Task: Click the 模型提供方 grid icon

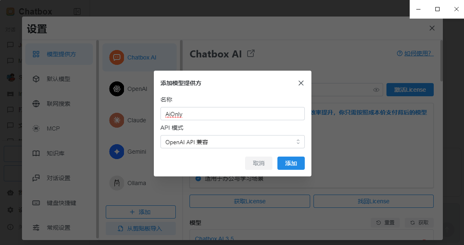Action: [x=36, y=54]
